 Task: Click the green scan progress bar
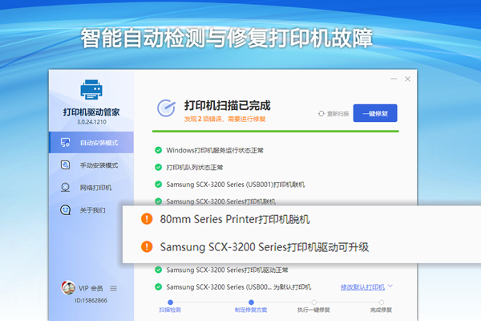pyautogui.click(x=276, y=131)
